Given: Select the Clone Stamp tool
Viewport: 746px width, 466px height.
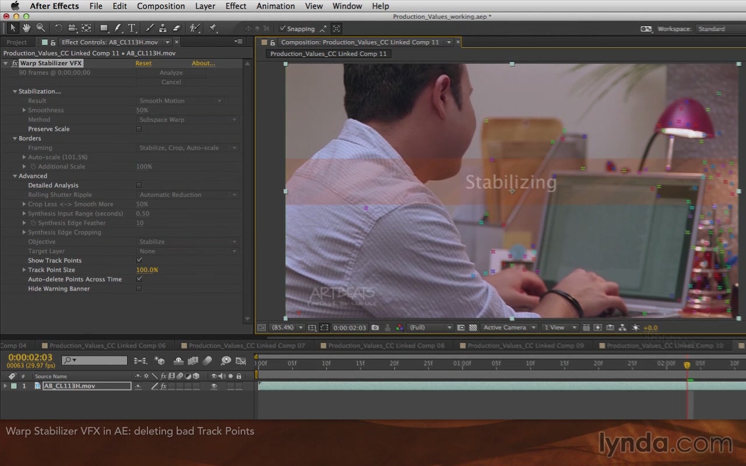Looking at the screenshot, I should coord(163,28).
